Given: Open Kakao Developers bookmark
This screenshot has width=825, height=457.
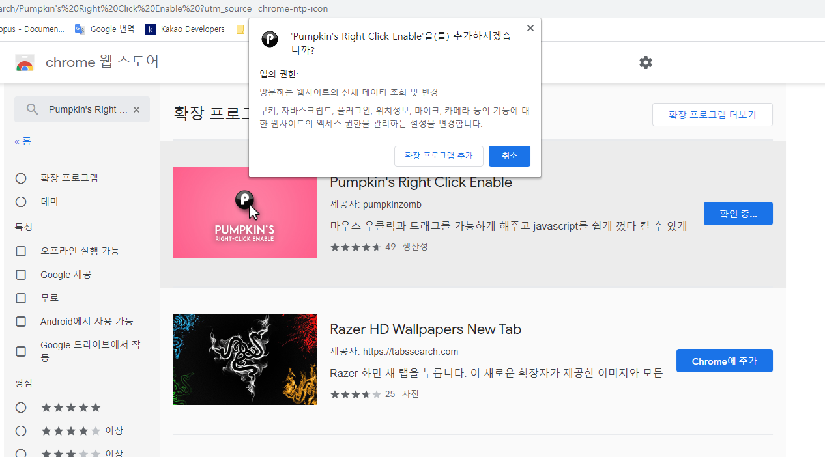Looking at the screenshot, I should click(185, 29).
